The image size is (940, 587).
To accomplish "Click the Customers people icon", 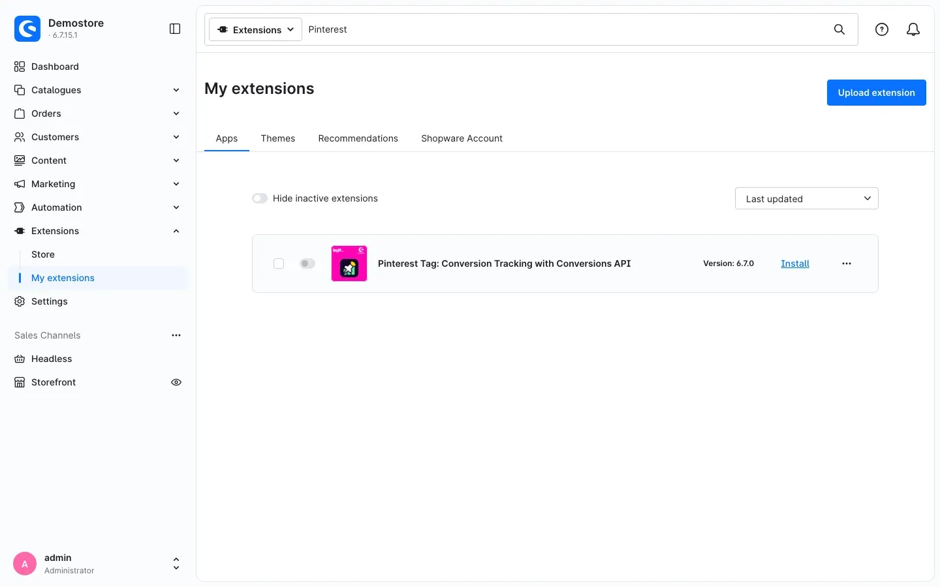I will (x=20, y=137).
